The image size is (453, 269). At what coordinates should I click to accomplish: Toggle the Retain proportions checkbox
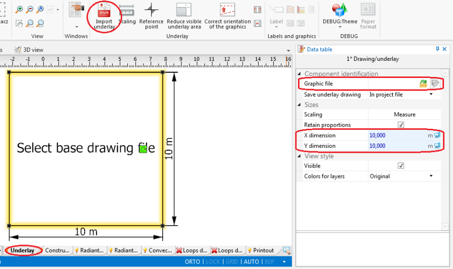coord(401,125)
